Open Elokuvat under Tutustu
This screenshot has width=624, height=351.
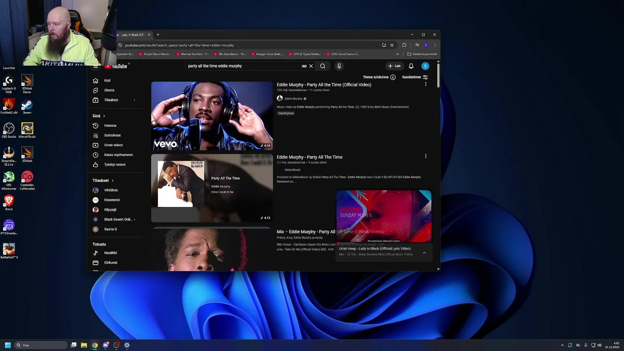(116, 262)
